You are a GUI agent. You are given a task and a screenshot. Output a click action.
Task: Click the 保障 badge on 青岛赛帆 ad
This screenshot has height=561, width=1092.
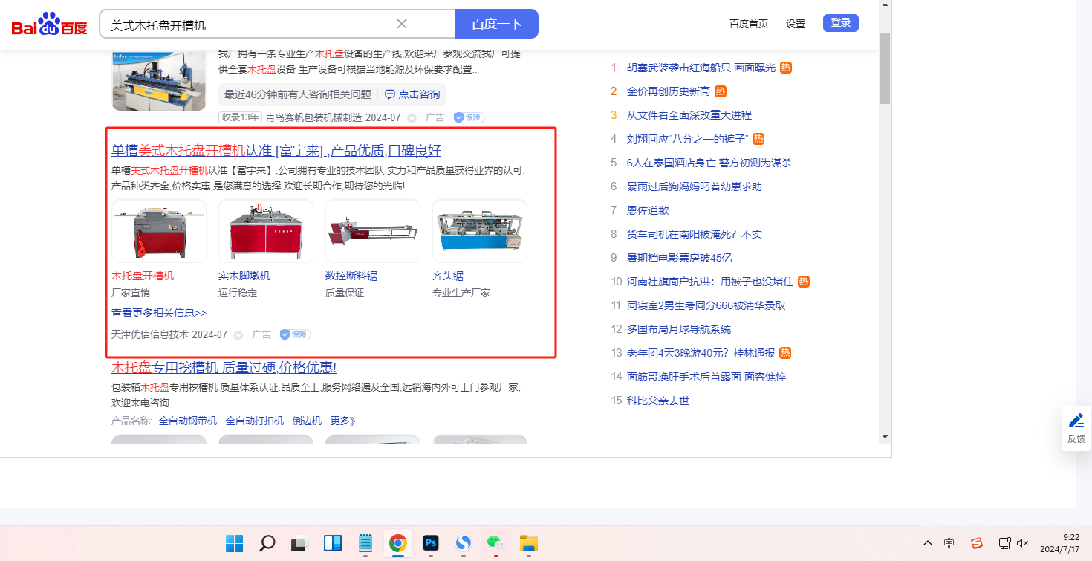pos(469,117)
